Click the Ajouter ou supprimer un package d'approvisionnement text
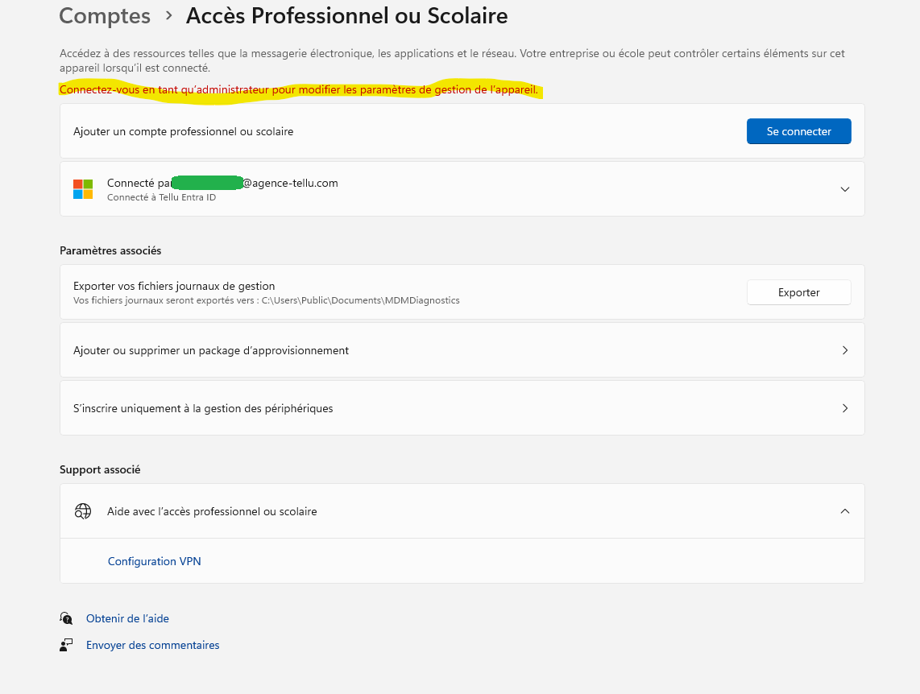 [211, 350]
